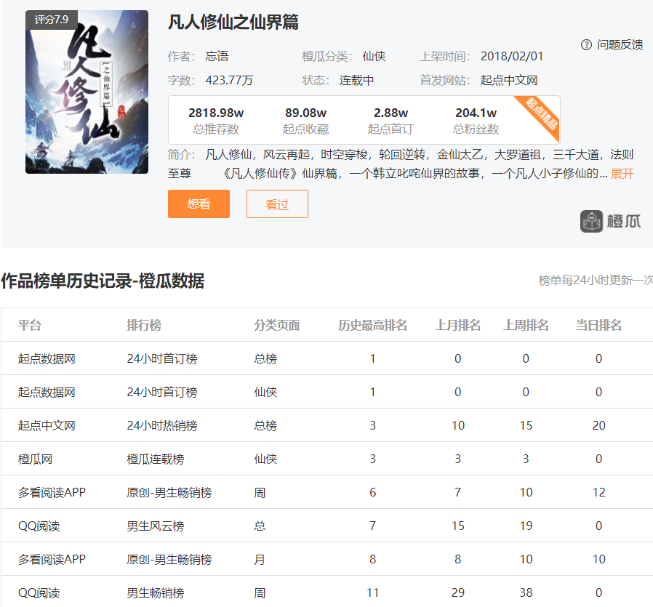Click 上周排名 value 19 for 男生风云榜

point(526,526)
